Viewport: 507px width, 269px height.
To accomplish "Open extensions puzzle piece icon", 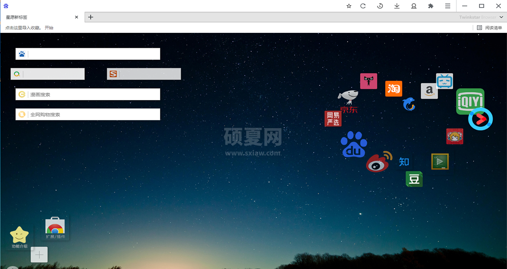I will point(431,6).
